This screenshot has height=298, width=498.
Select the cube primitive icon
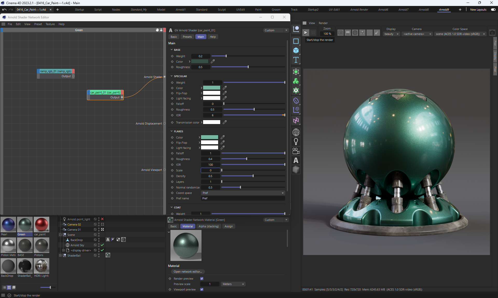(x=296, y=50)
